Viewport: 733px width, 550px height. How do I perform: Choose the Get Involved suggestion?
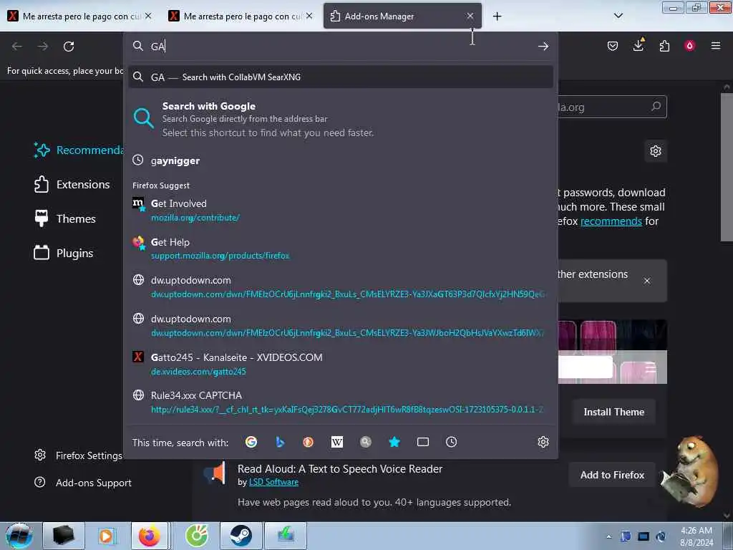(x=341, y=210)
